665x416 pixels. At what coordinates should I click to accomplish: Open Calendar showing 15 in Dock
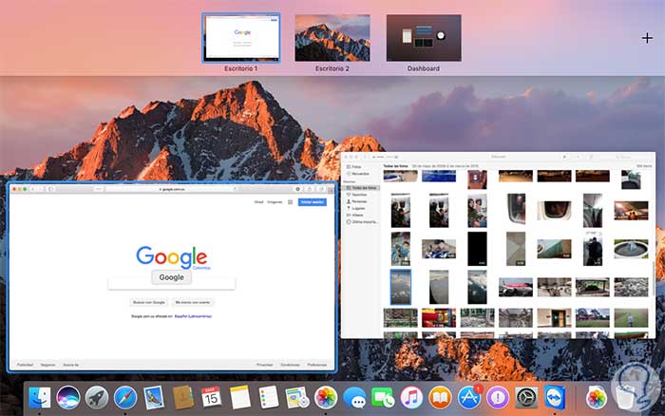[211, 397]
